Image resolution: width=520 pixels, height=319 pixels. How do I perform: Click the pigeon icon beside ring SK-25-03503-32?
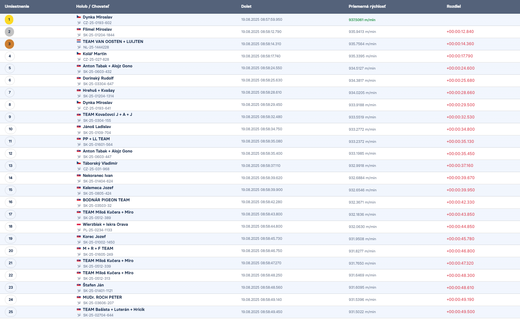pos(79,205)
